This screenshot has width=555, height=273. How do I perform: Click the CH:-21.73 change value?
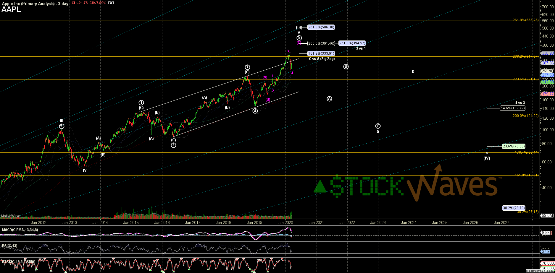click(80, 3)
